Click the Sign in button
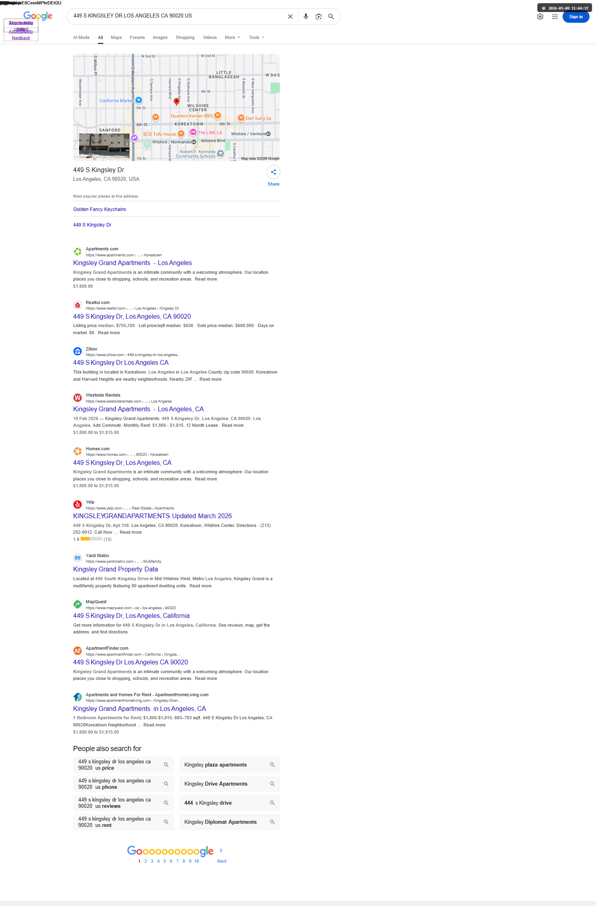 [576, 17]
